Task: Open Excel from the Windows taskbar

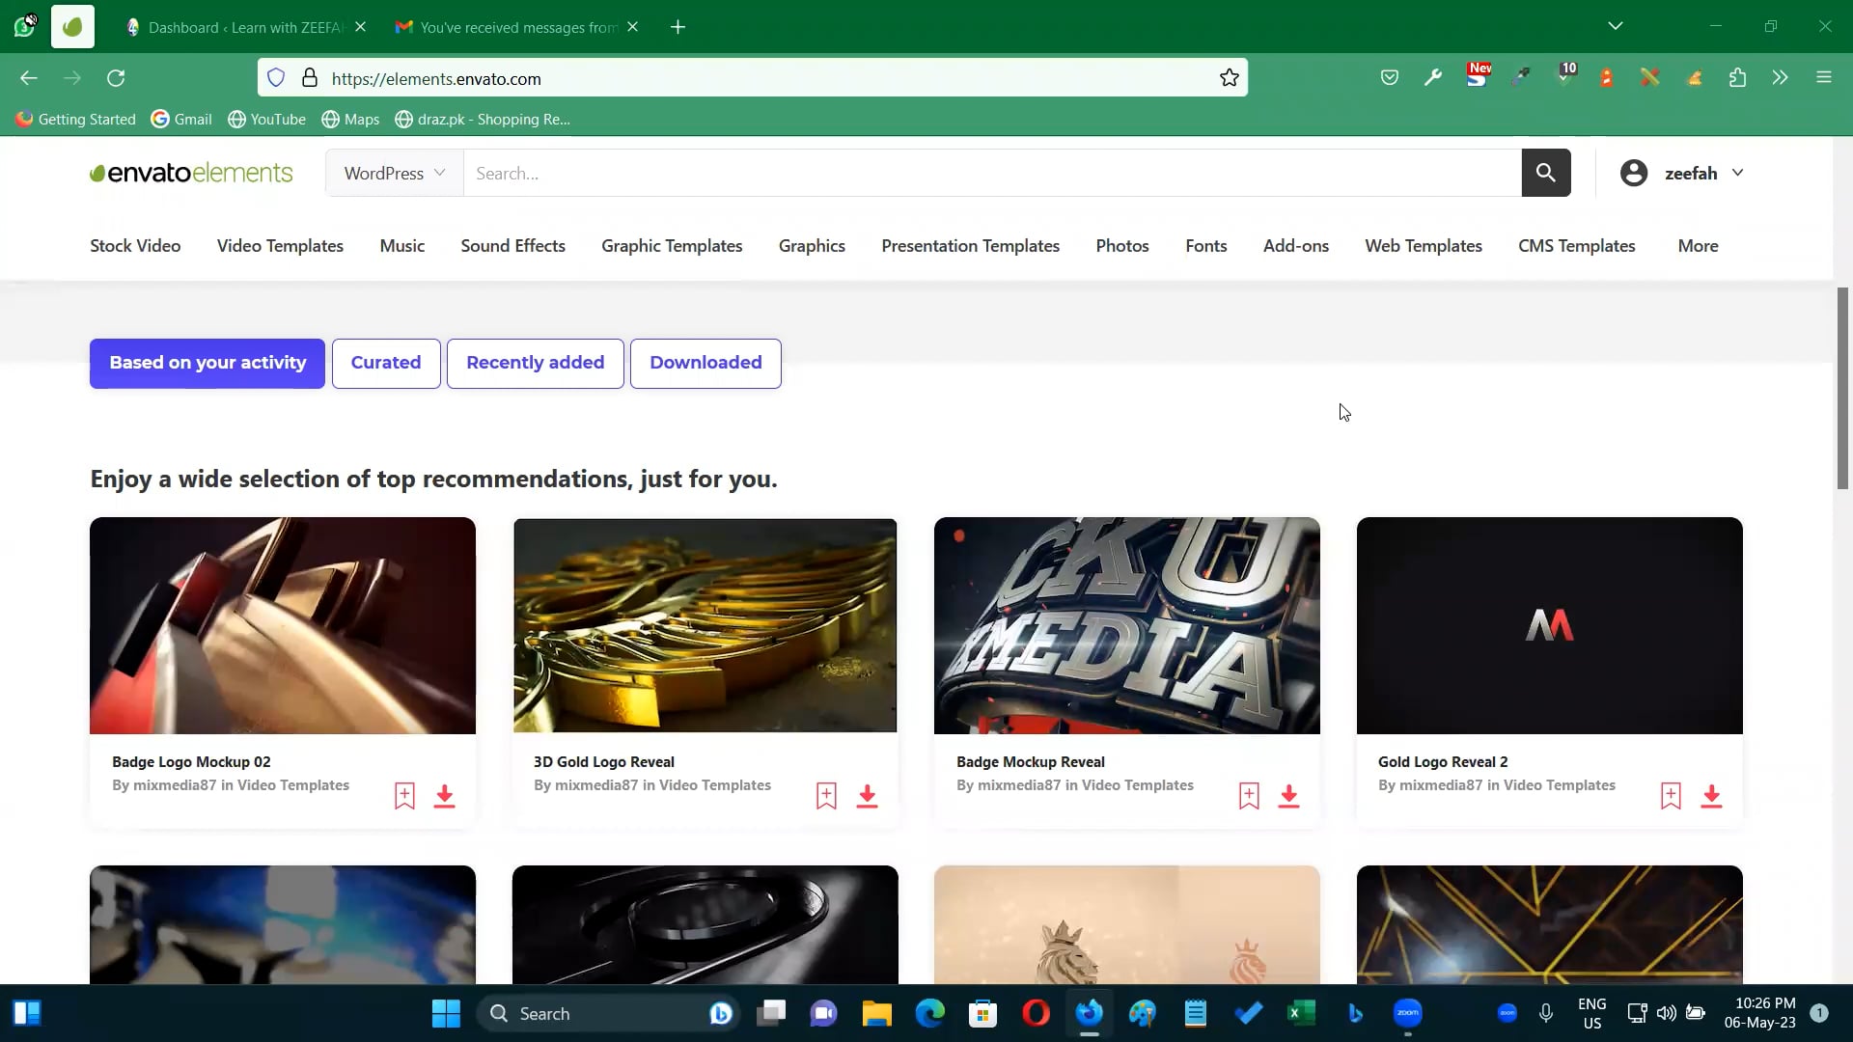Action: (1301, 1013)
